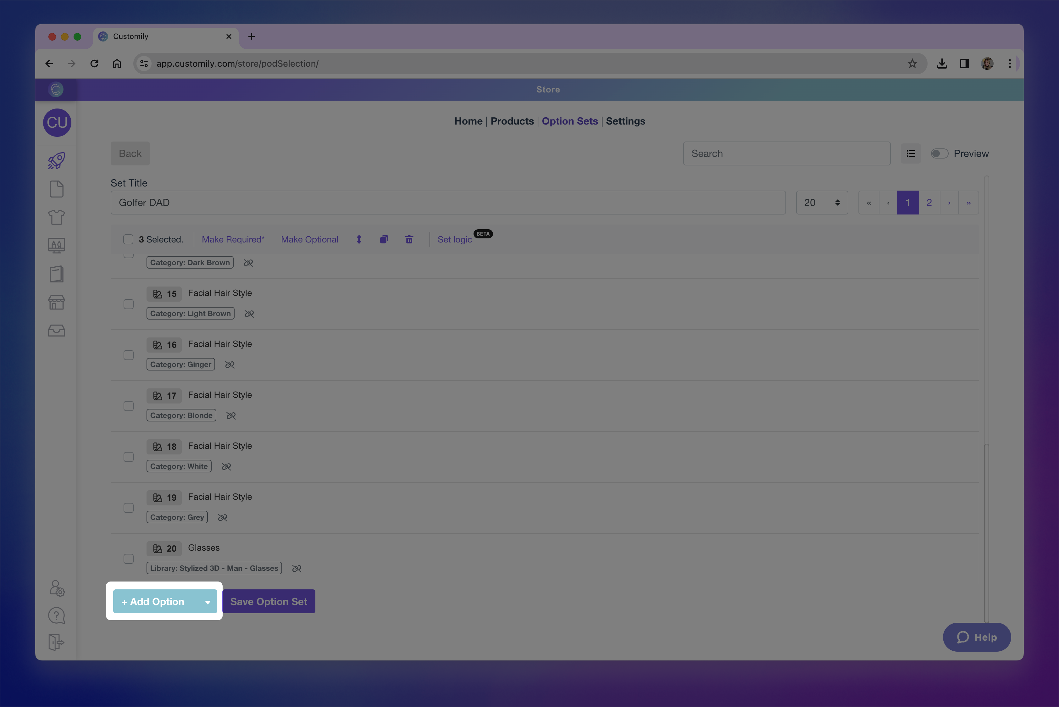Click the Make Optional link
Viewport: 1059px width, 707px height.
click(x=309, y=239)
